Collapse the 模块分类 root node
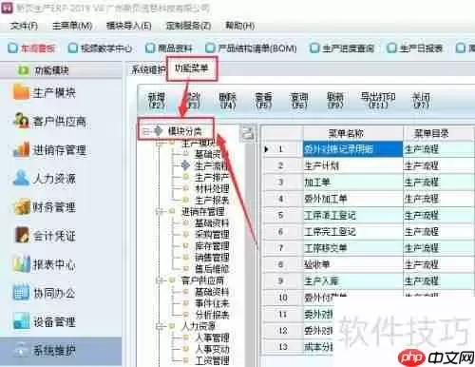The width and height of the screenshot is (475, 367). pos(145,131)
